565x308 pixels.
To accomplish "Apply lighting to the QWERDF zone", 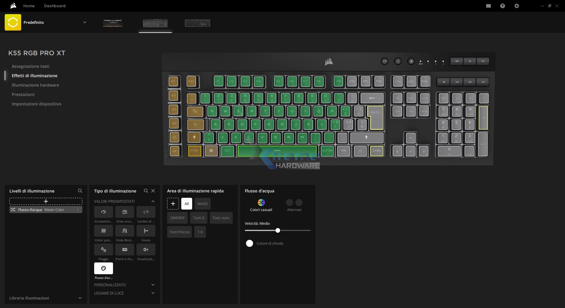I will (x=177, y=218).
